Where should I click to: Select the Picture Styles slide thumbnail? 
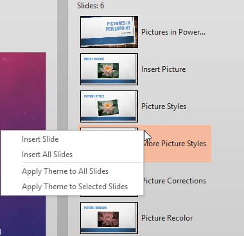[x=109, y=106]
